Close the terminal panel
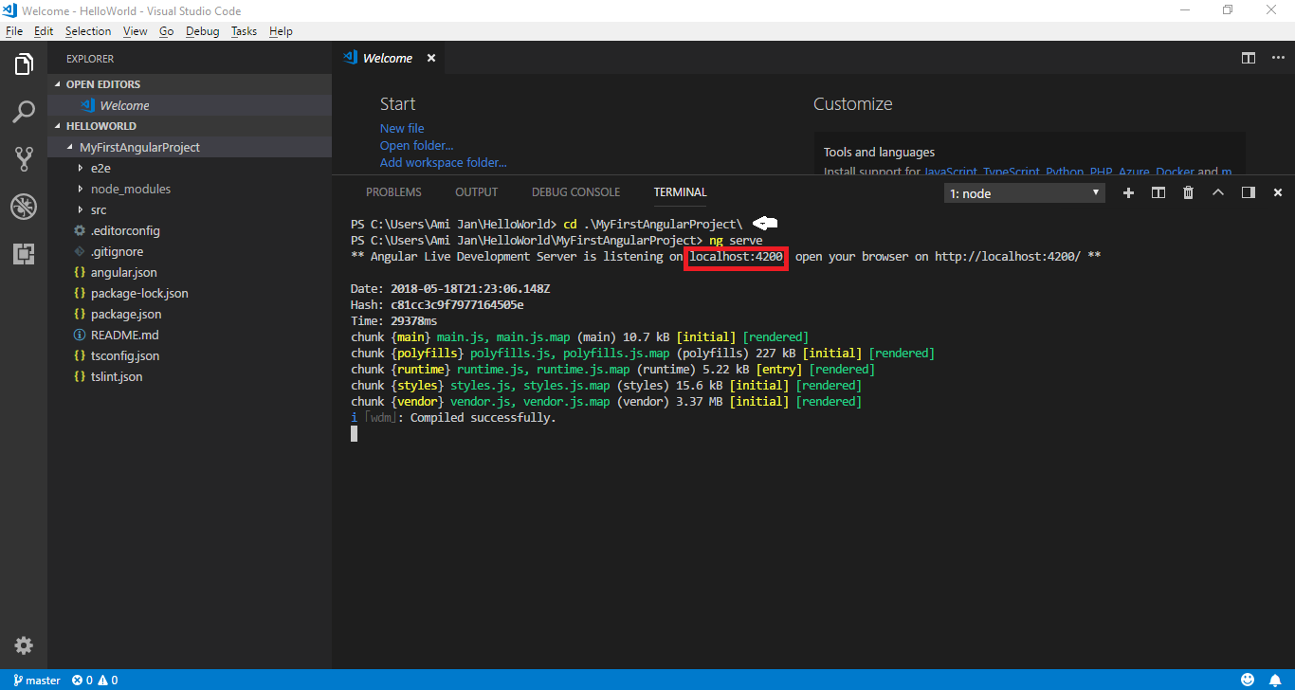 click(x=1278, y=192)
